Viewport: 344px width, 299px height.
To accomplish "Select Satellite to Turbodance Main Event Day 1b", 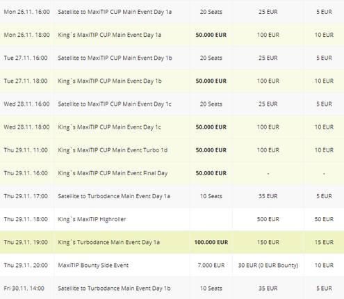I will click(x=114, y=289).
